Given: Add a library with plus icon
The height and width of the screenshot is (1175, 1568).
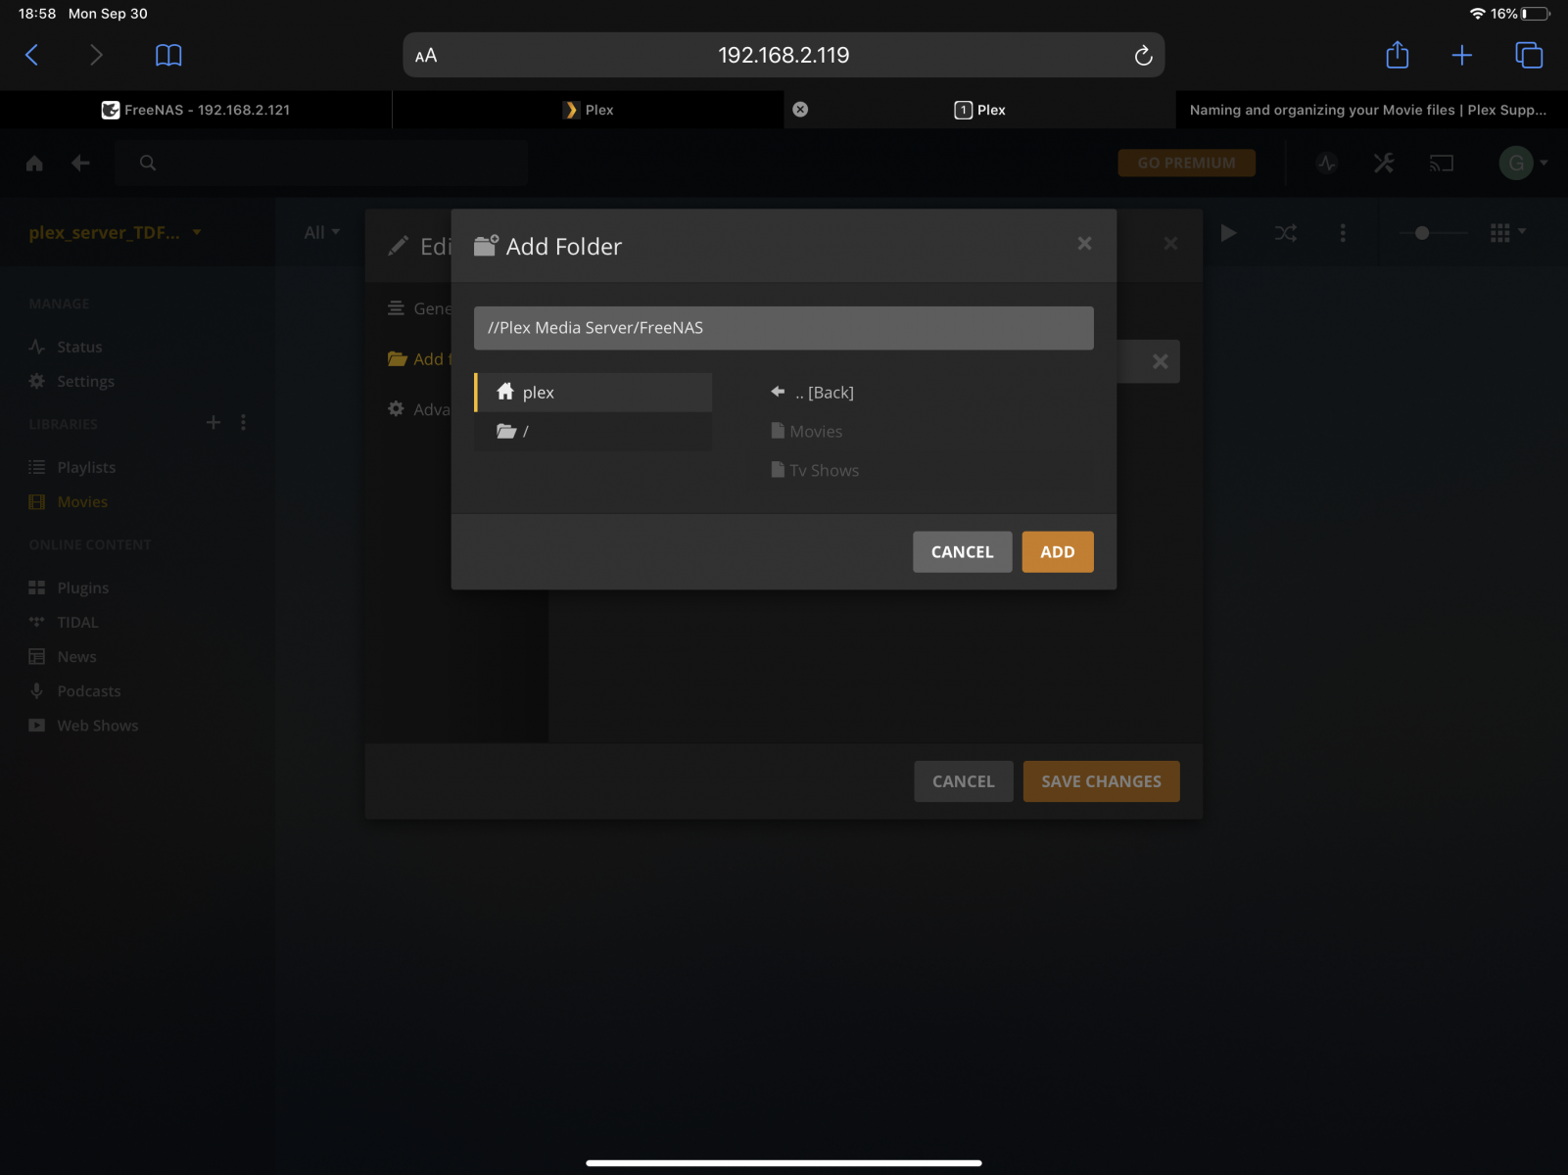Looking at the screenshot, I should click(214, 422).
